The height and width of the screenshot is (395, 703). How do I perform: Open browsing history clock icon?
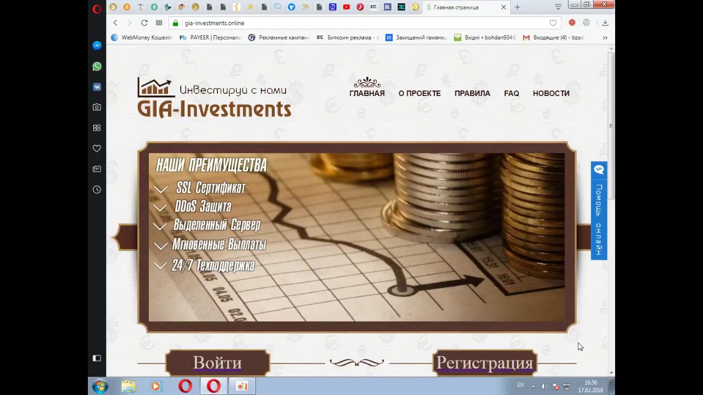[x=97, y=189]
